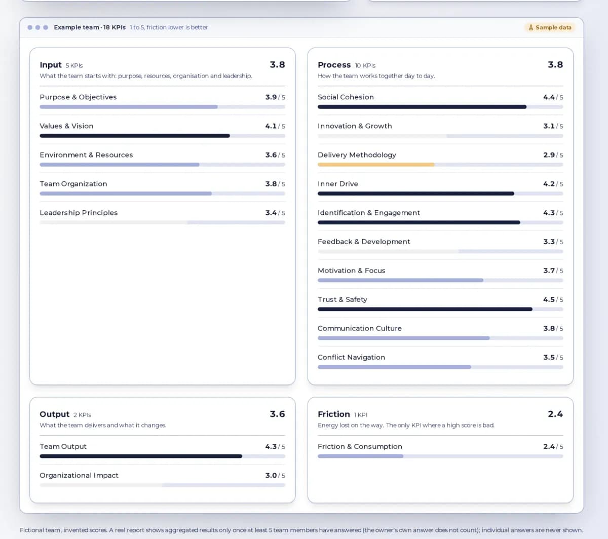The height and width of the screenshot is (539, 608).
Task: Click the Team Organization score bar
Action: pyautogui.click(x=162, y=194)
